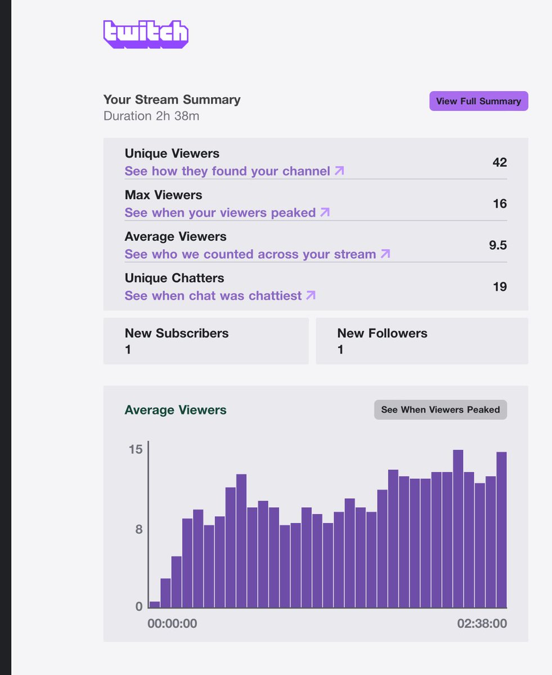Click the final rightmost bar in chart
Image resolution: width=552 pixels, height=675 pixels.
502,530
